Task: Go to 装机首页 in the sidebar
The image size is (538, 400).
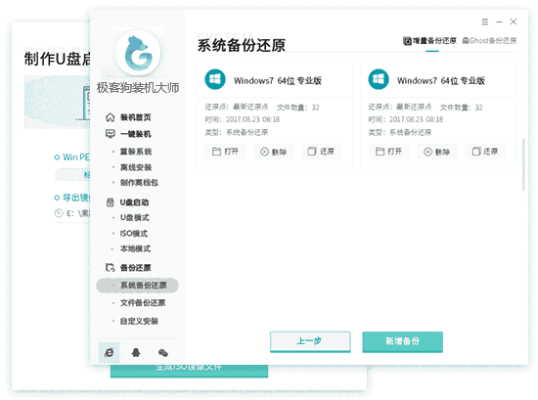Action: [x=136, y=117]
